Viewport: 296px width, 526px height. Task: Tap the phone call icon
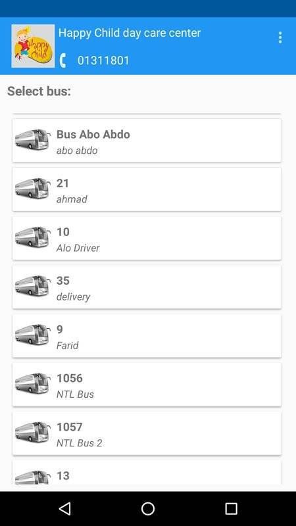click(x=63, y=60)
